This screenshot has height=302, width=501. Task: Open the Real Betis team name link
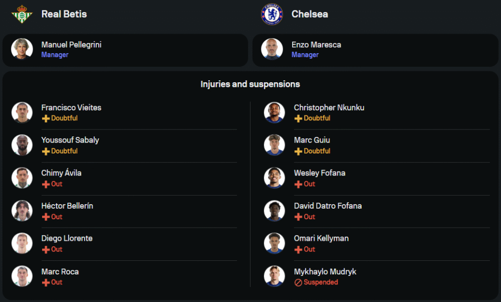pyautogui.click(x=64, y=14)
